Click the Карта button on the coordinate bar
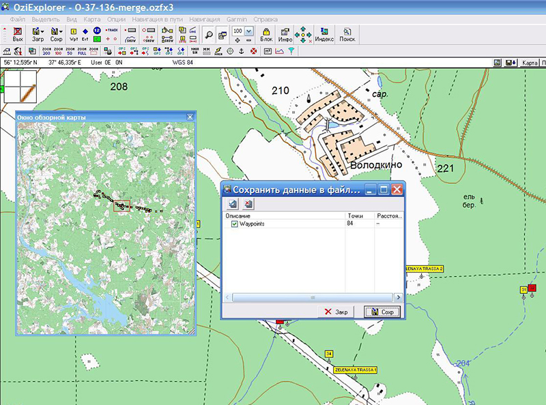546x405 pixels. 530,63
